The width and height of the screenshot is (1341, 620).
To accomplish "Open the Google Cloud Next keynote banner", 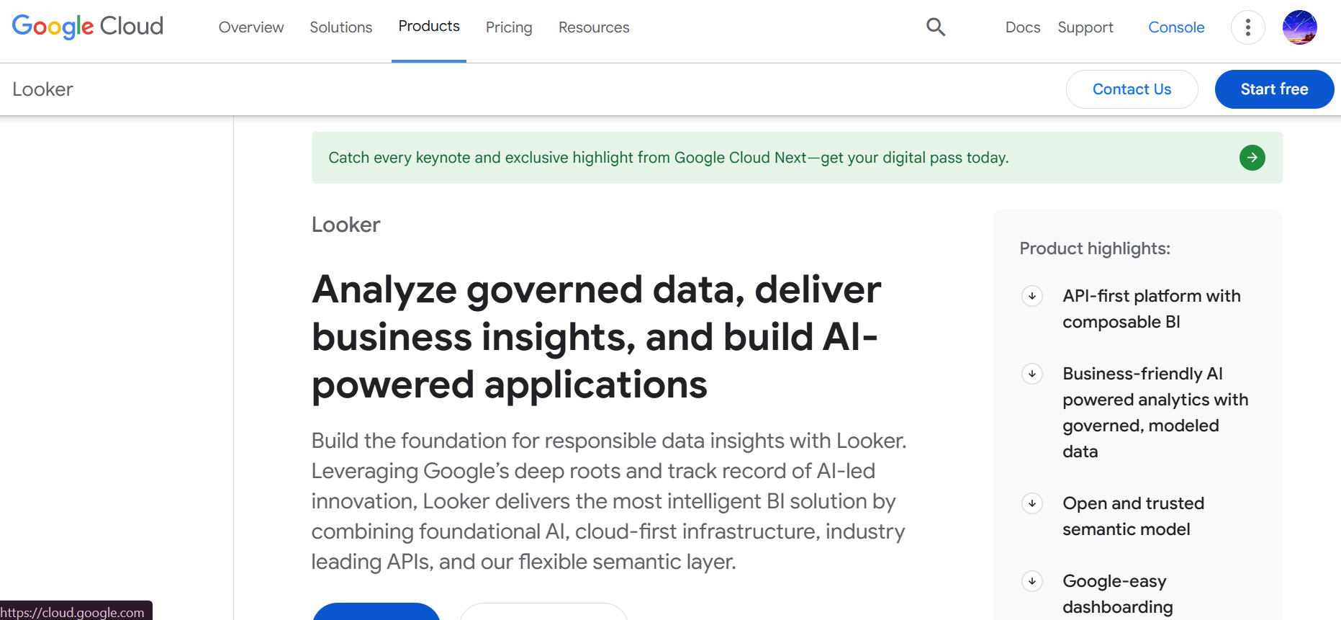I will pyautogui.click(x=797, y=158).
